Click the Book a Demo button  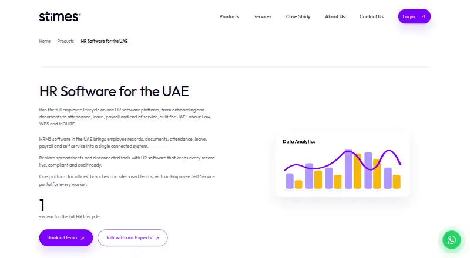tap(66, 237)
